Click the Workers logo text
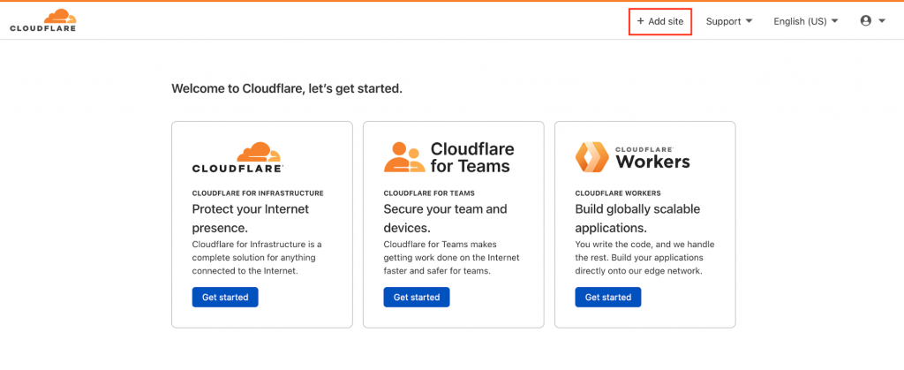Viewport: 904px width, 370px height. coord(652,161)
